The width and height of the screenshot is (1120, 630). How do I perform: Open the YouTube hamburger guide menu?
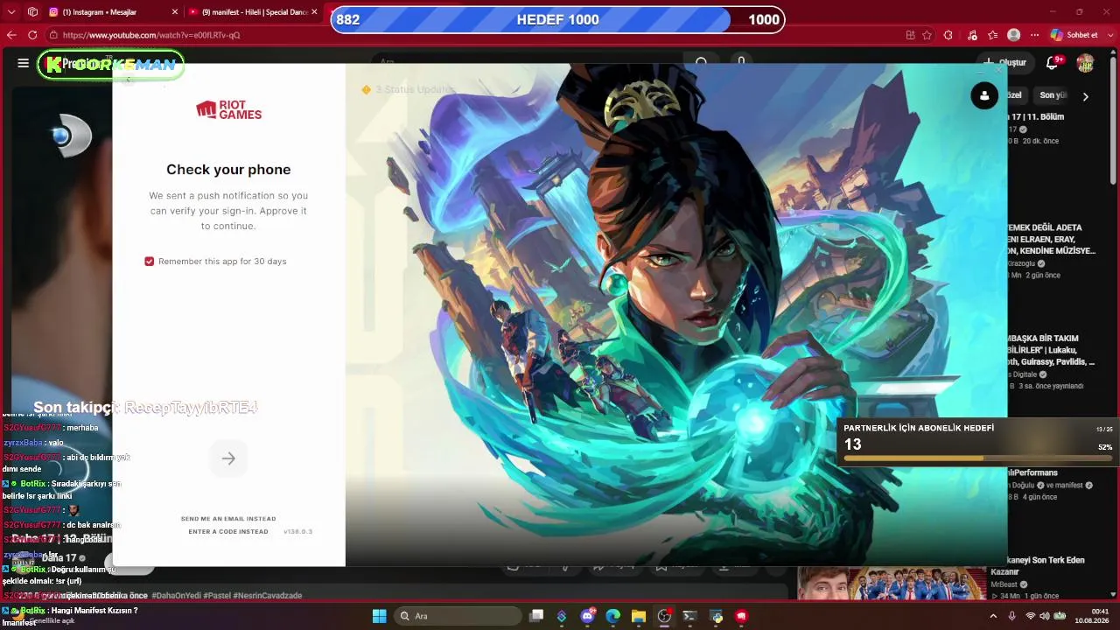[x=24, y=63]
